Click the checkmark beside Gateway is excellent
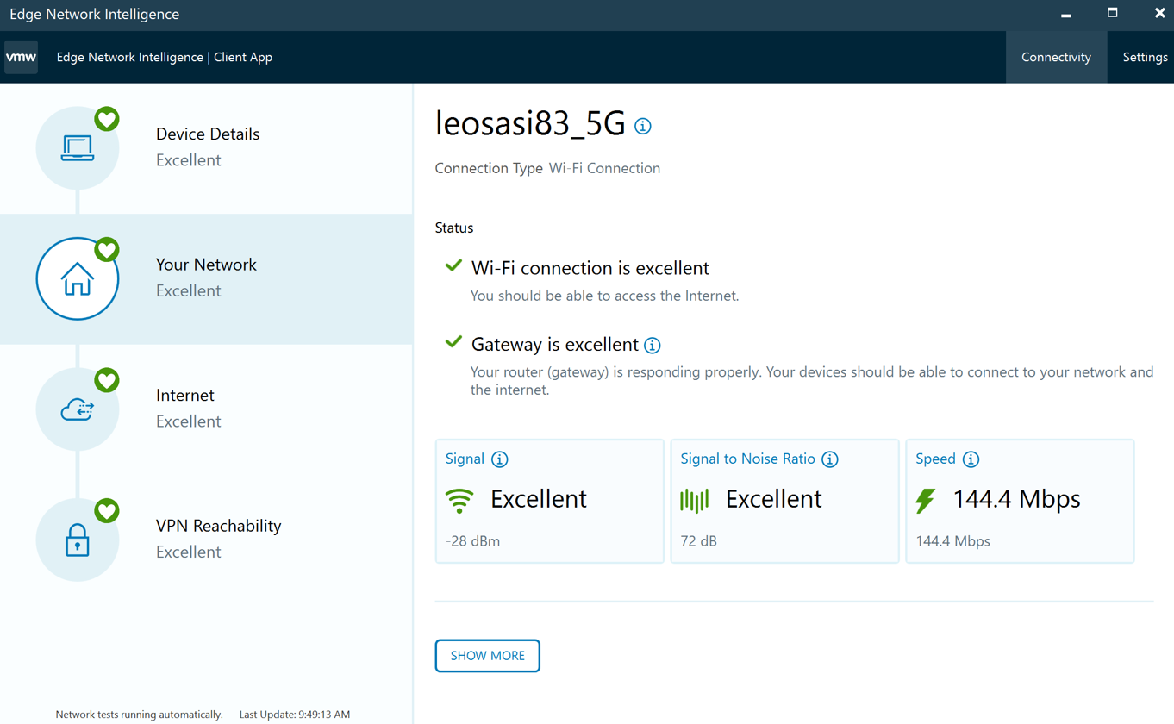1174x724 pixels. click(453, 342)
